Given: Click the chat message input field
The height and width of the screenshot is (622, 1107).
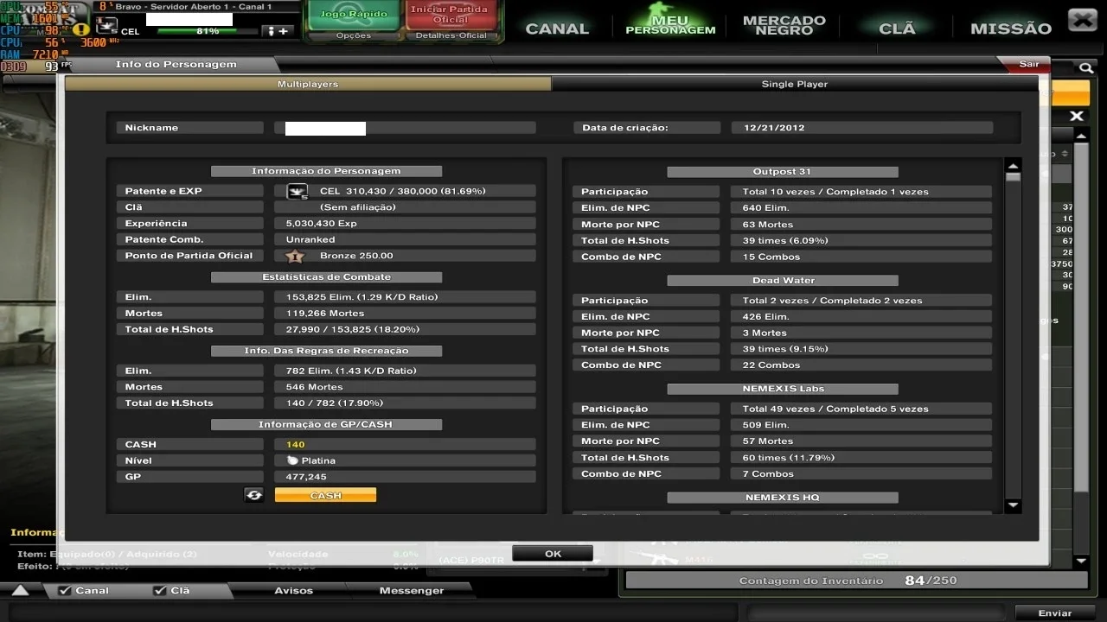Looking at the screenshot, I should [x=372, y=612].
